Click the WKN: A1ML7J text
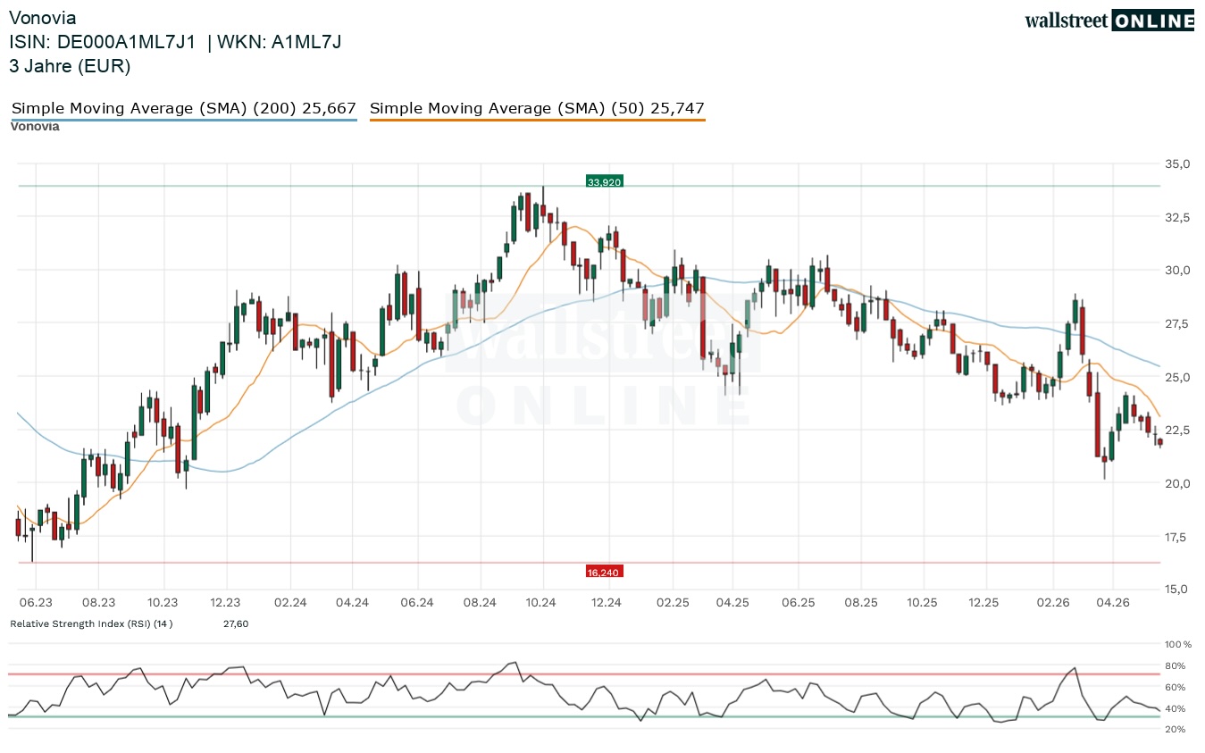The image size is (1205, 753). tap(280, 42)
